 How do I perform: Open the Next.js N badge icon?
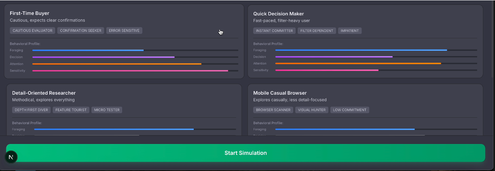click(x=11, y=157)
